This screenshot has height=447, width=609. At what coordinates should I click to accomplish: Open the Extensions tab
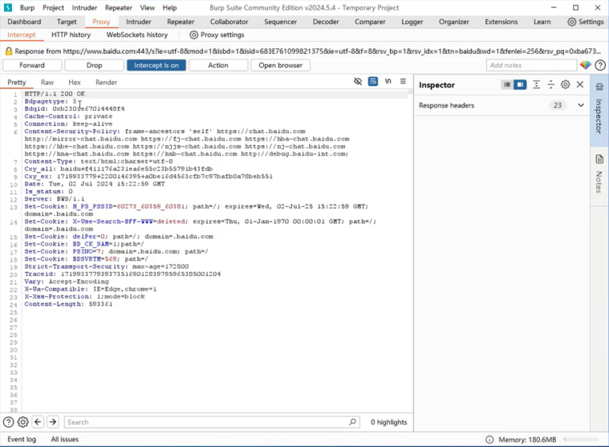coord(501,21)
